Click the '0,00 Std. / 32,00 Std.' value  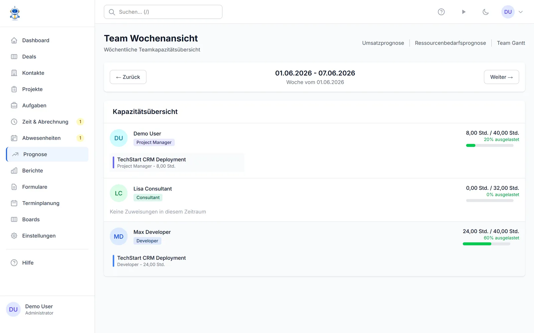492,188
